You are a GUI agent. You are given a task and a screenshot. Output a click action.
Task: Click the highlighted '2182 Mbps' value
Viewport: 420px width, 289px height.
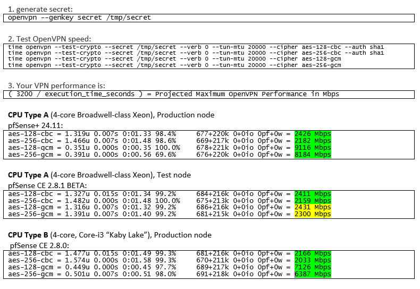313,141
